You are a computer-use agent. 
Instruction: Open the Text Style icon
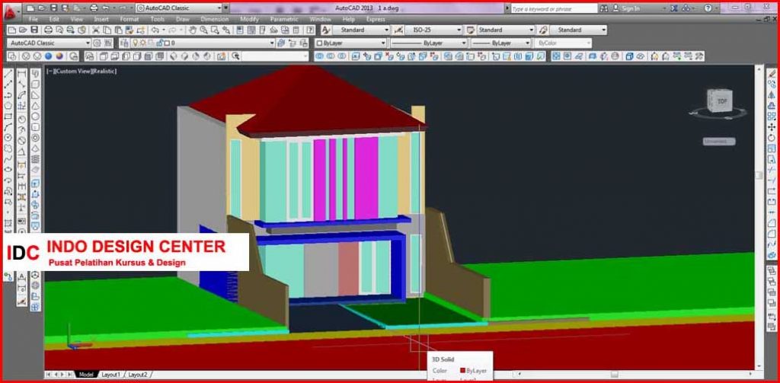click(x=326, y=30)
